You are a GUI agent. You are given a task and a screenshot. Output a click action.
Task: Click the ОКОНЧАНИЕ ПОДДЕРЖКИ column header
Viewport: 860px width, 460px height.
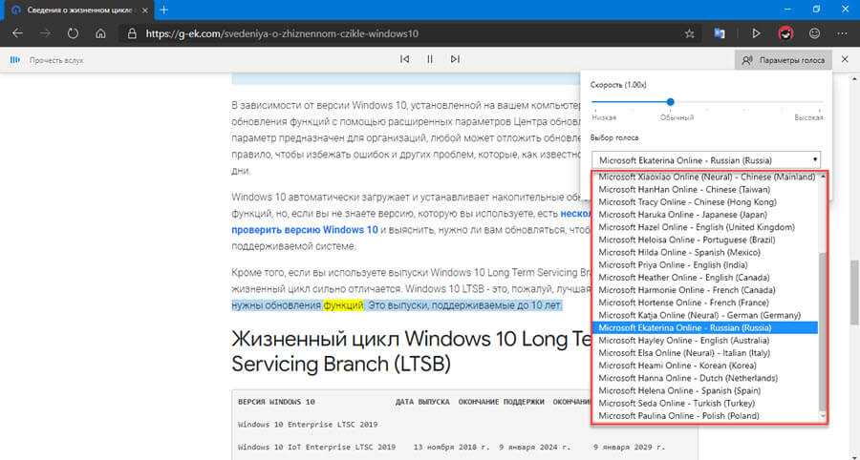coord(502,402)
